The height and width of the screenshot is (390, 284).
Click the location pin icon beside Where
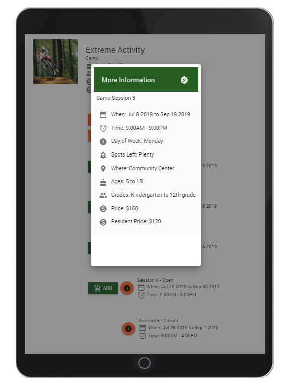pyautogui.click(x=103, y=169)
